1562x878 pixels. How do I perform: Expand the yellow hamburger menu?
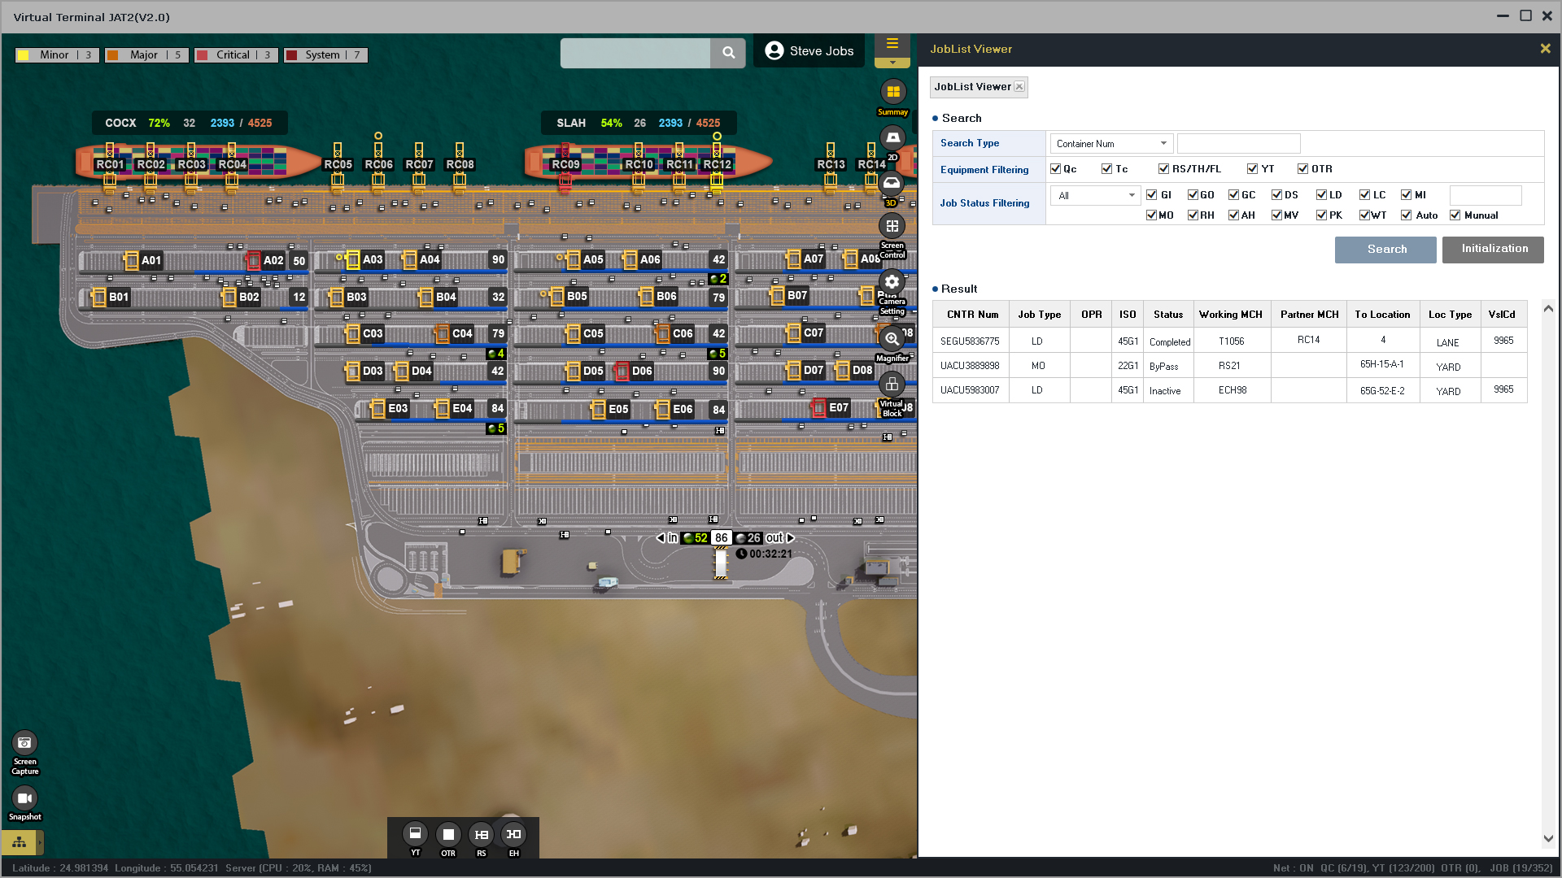pos(892,44)
